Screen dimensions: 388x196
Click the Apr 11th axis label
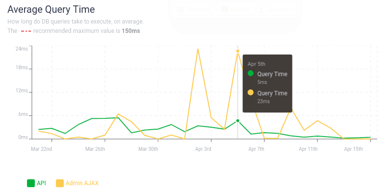pyautogui.click(x=308, y=149)
